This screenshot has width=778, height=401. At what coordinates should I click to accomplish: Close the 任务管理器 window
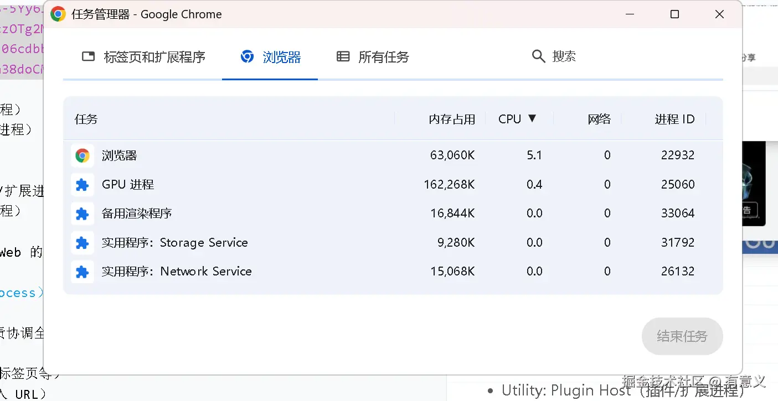pyautogui.click(x=719, y=14)
